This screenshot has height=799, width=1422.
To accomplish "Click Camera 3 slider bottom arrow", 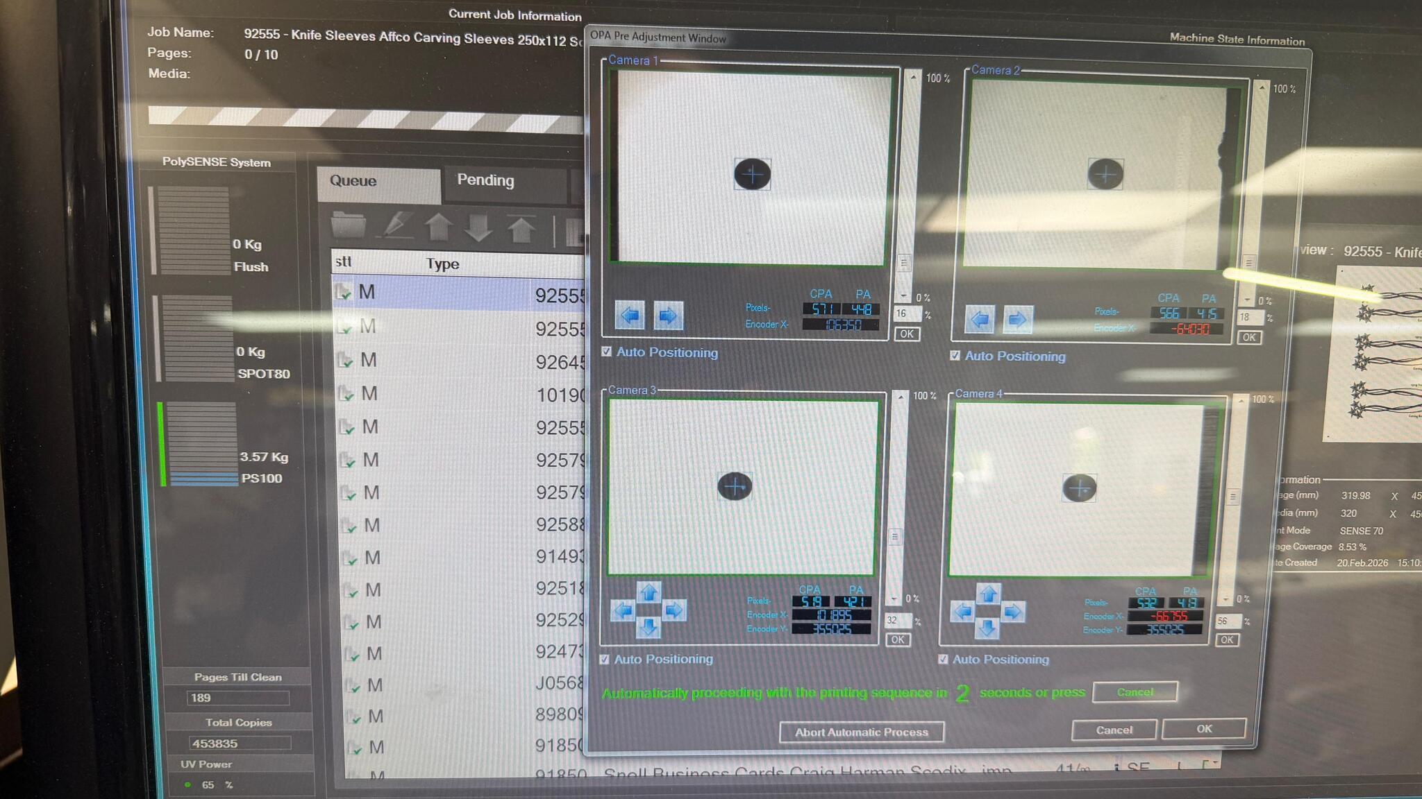I will pos(894,599).
